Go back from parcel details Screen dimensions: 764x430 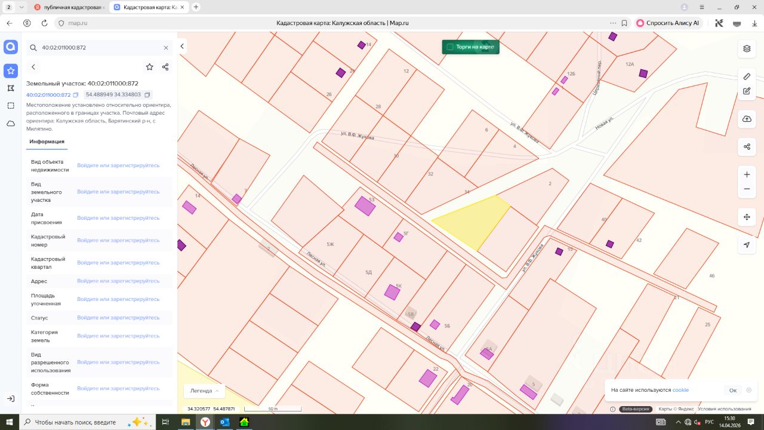click(33, 67)
